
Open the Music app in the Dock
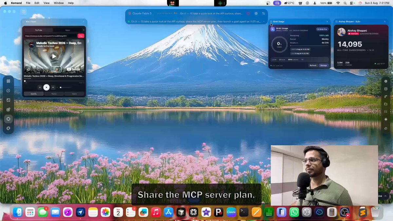(156, 212)
